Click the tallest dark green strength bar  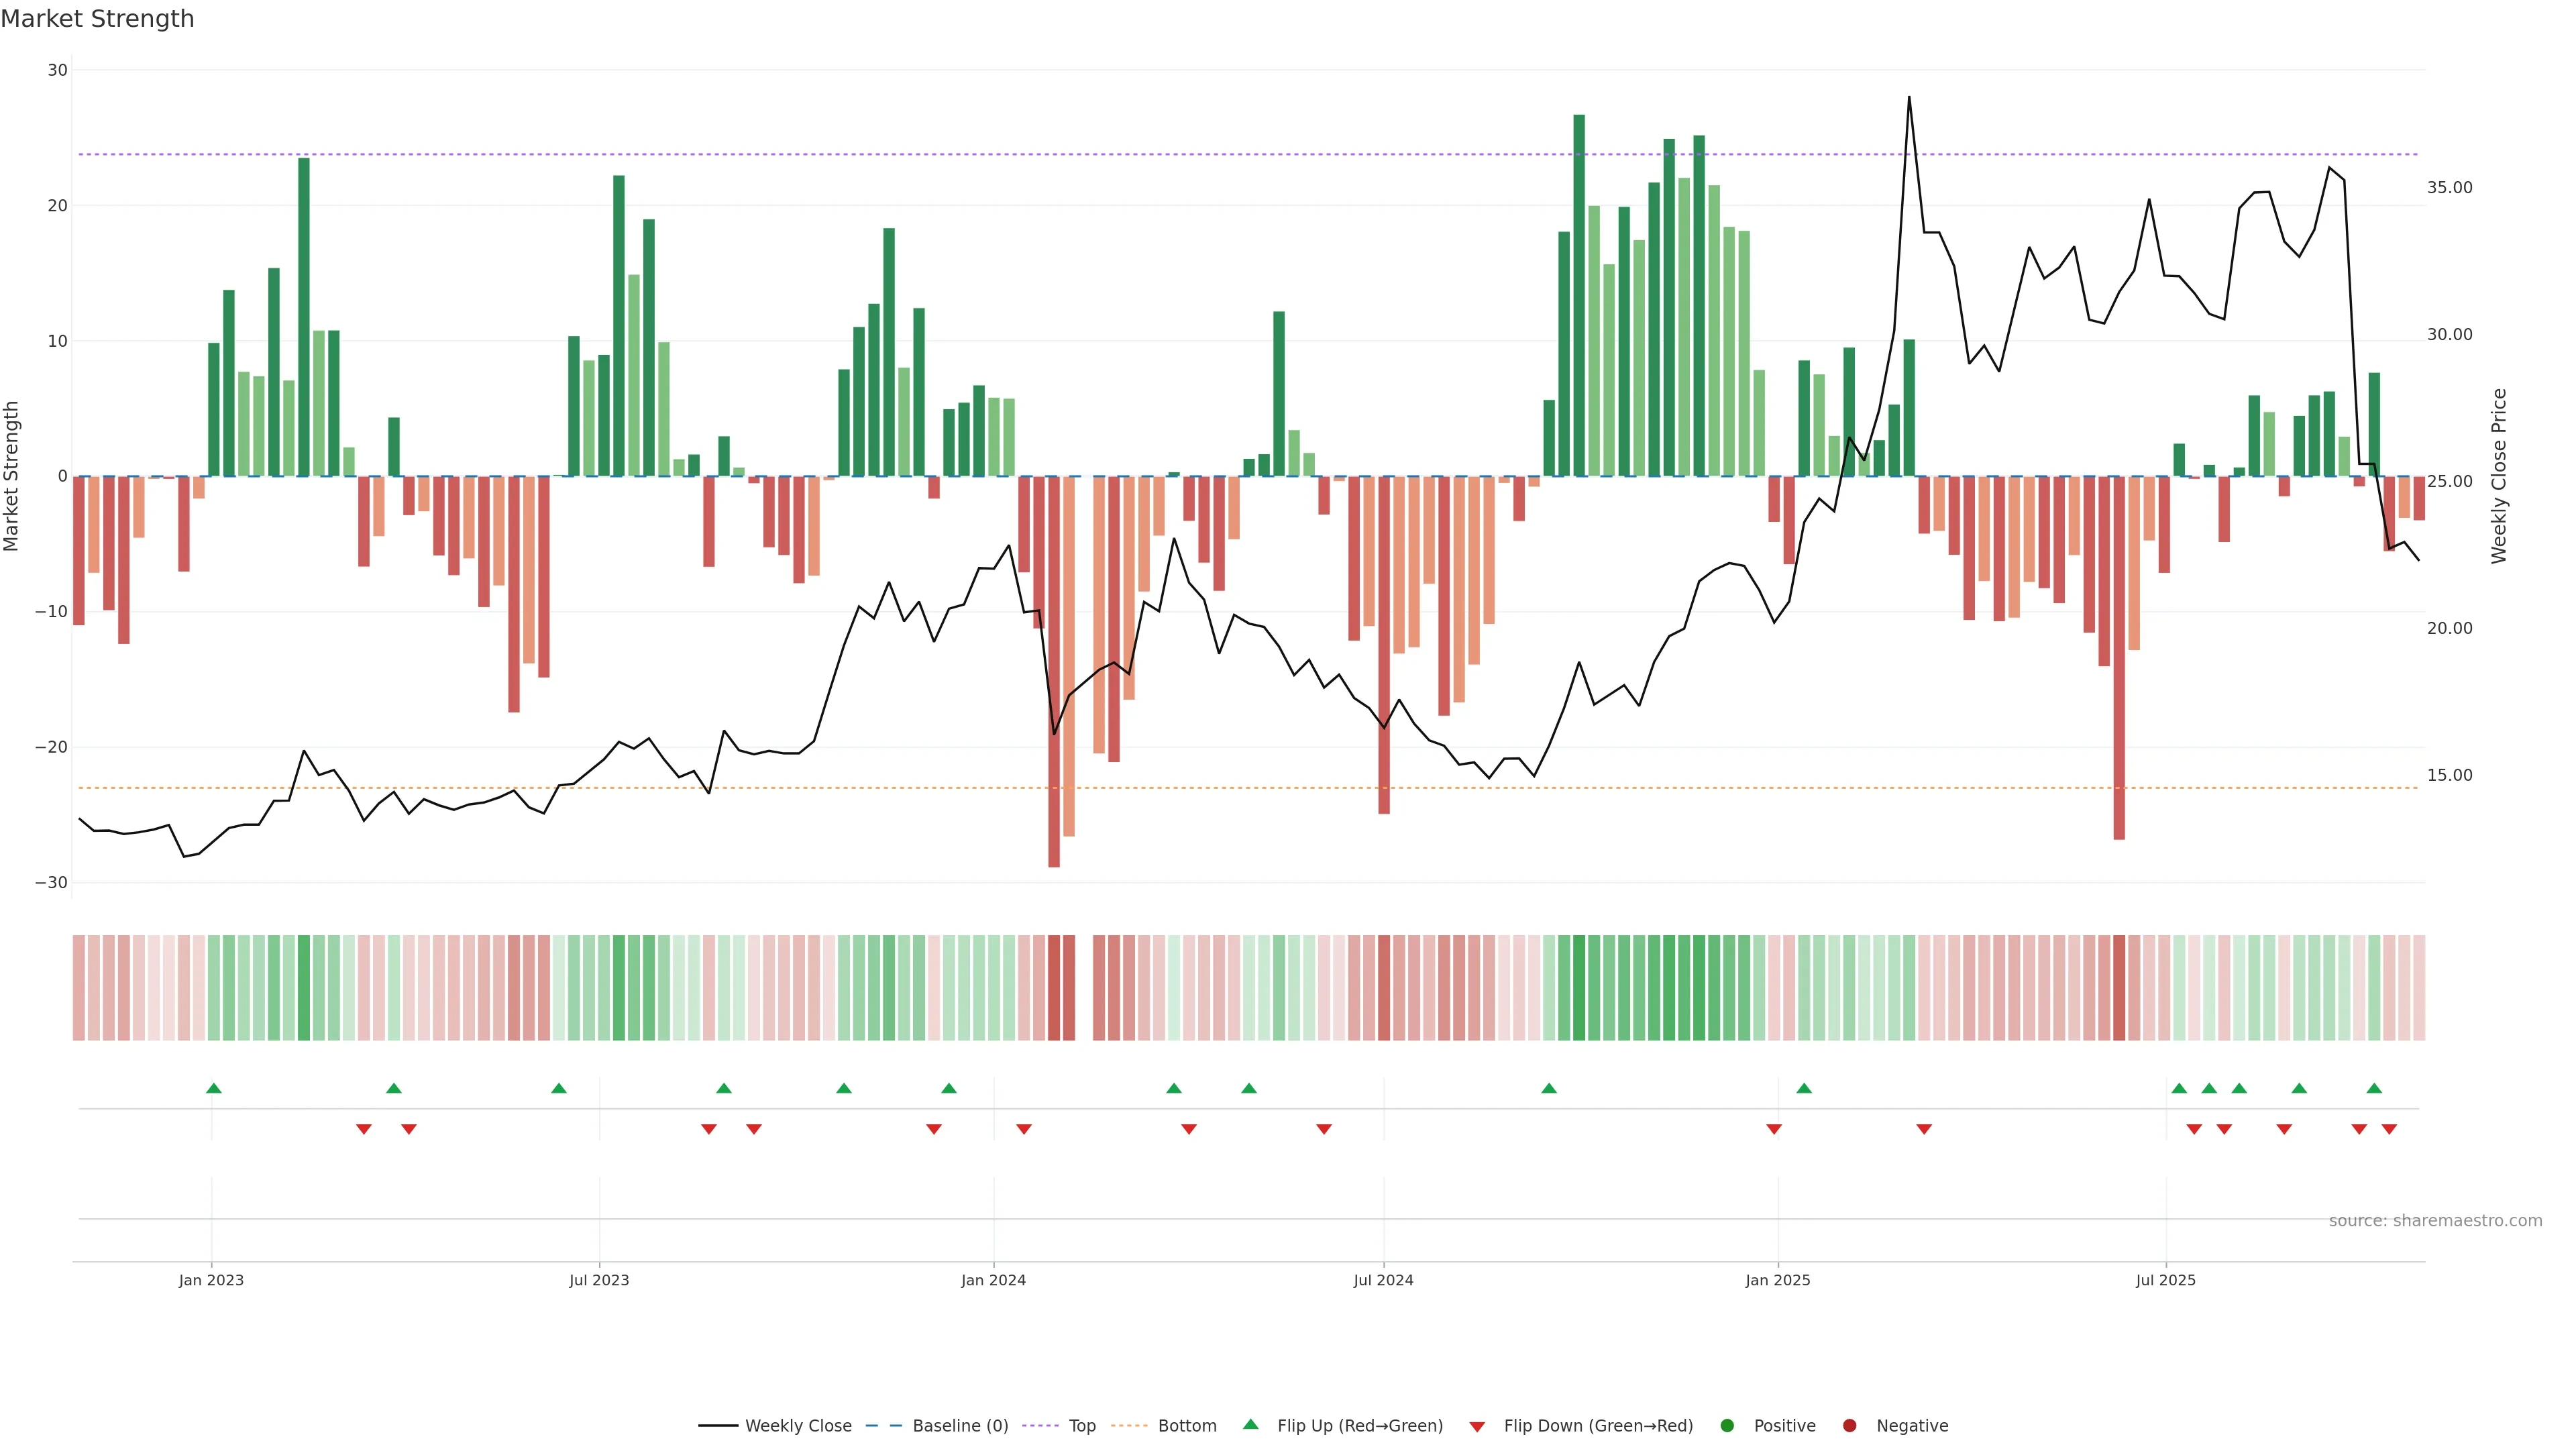point(1579,300)
